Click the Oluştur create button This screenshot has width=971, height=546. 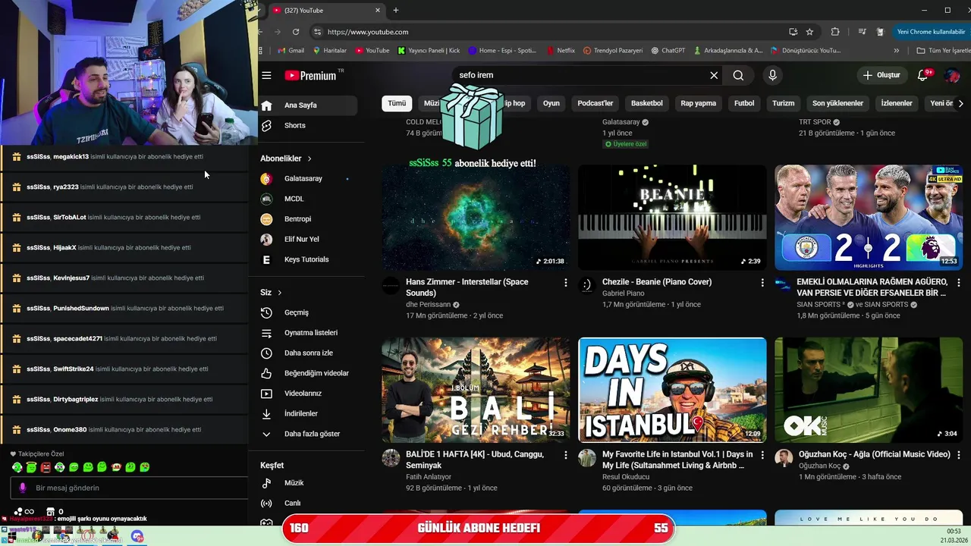click(881, 75)
